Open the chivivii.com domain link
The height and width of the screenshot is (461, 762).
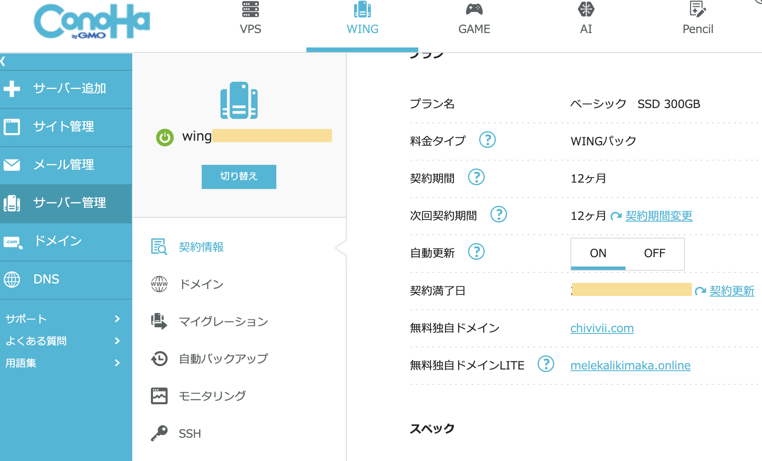coord(602,328)
